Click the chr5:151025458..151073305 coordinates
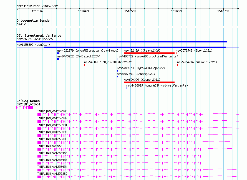 [x=37, y=6]
